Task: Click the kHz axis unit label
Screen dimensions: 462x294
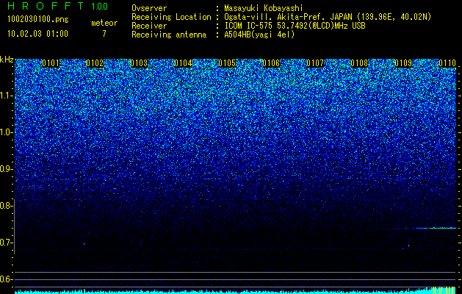Action: tap(7, 60)
